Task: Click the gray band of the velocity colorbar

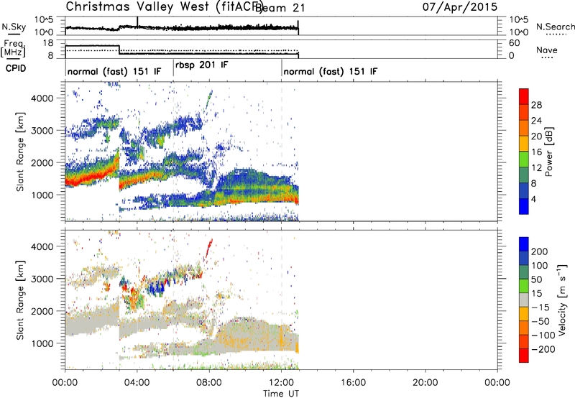Action: click(524, 300)
